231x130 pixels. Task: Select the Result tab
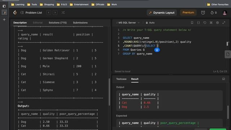coord(135,79)
